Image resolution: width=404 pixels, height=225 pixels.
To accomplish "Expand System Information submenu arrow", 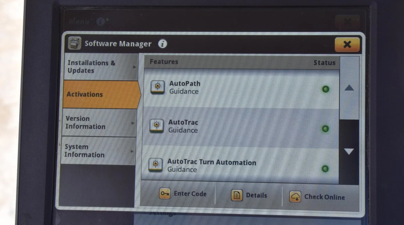I will [x=132, y=151].
